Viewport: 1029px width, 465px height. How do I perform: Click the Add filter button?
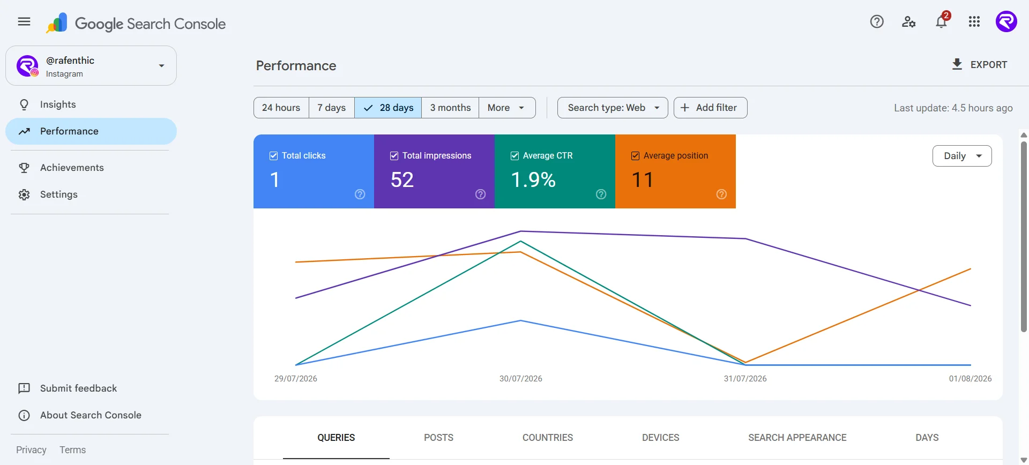click(710, 108)
